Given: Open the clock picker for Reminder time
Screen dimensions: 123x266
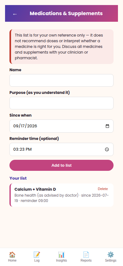Looking at the screenshot, I should pos(107,149).
